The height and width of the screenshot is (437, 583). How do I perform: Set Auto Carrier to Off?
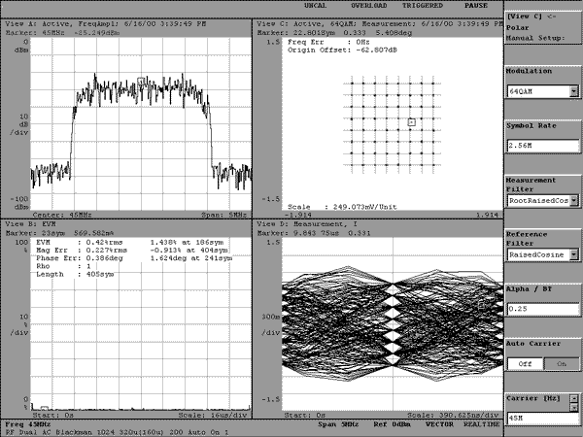525,364
